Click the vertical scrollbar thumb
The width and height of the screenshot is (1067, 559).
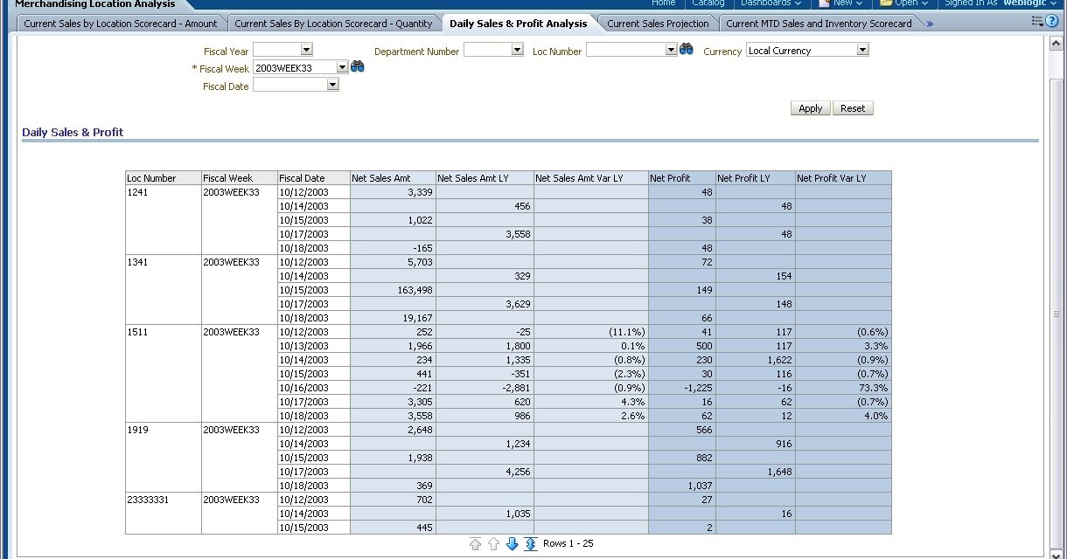pyautogui.click(x=1057, y=314)
